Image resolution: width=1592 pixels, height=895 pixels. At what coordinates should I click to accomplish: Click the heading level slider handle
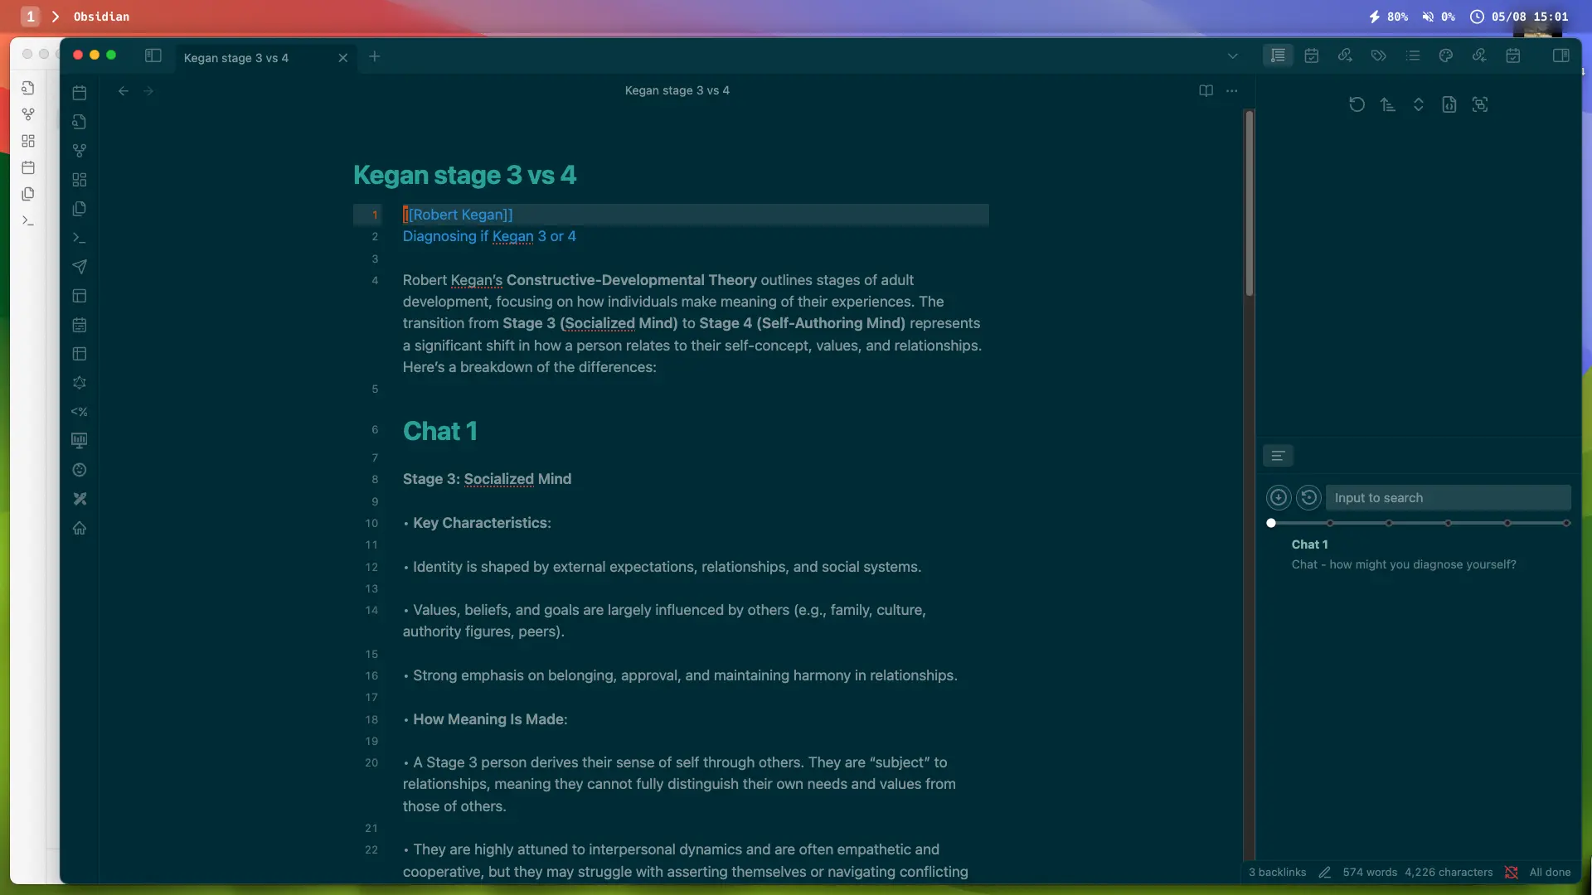coord(1271,523)
